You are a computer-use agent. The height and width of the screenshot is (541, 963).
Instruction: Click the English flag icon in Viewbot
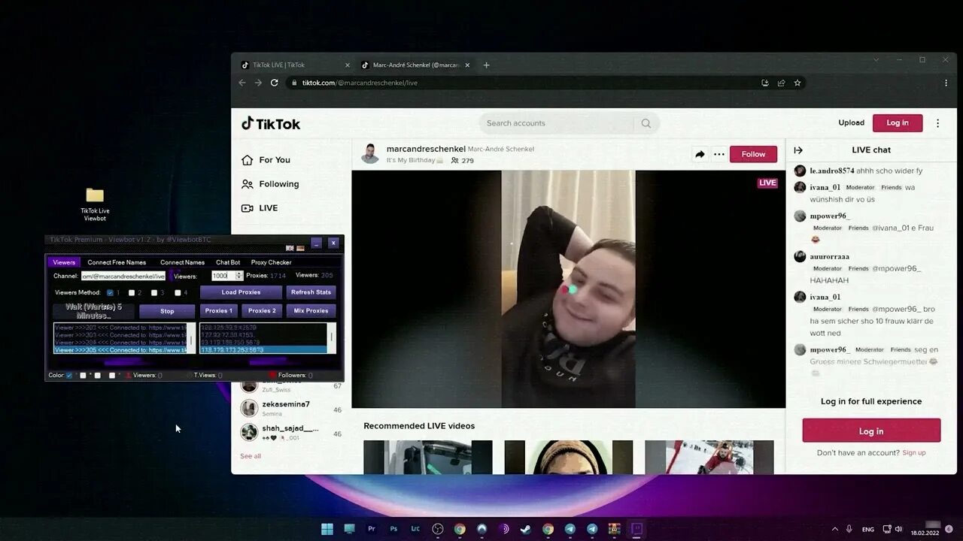[x=290, y=248]
